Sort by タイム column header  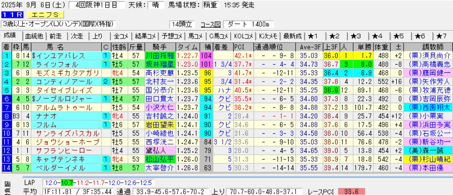188,46
